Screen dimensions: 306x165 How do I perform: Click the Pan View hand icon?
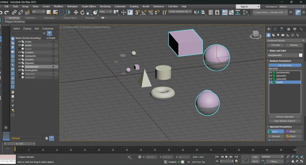pyautogui.click(x=293, y=161)
